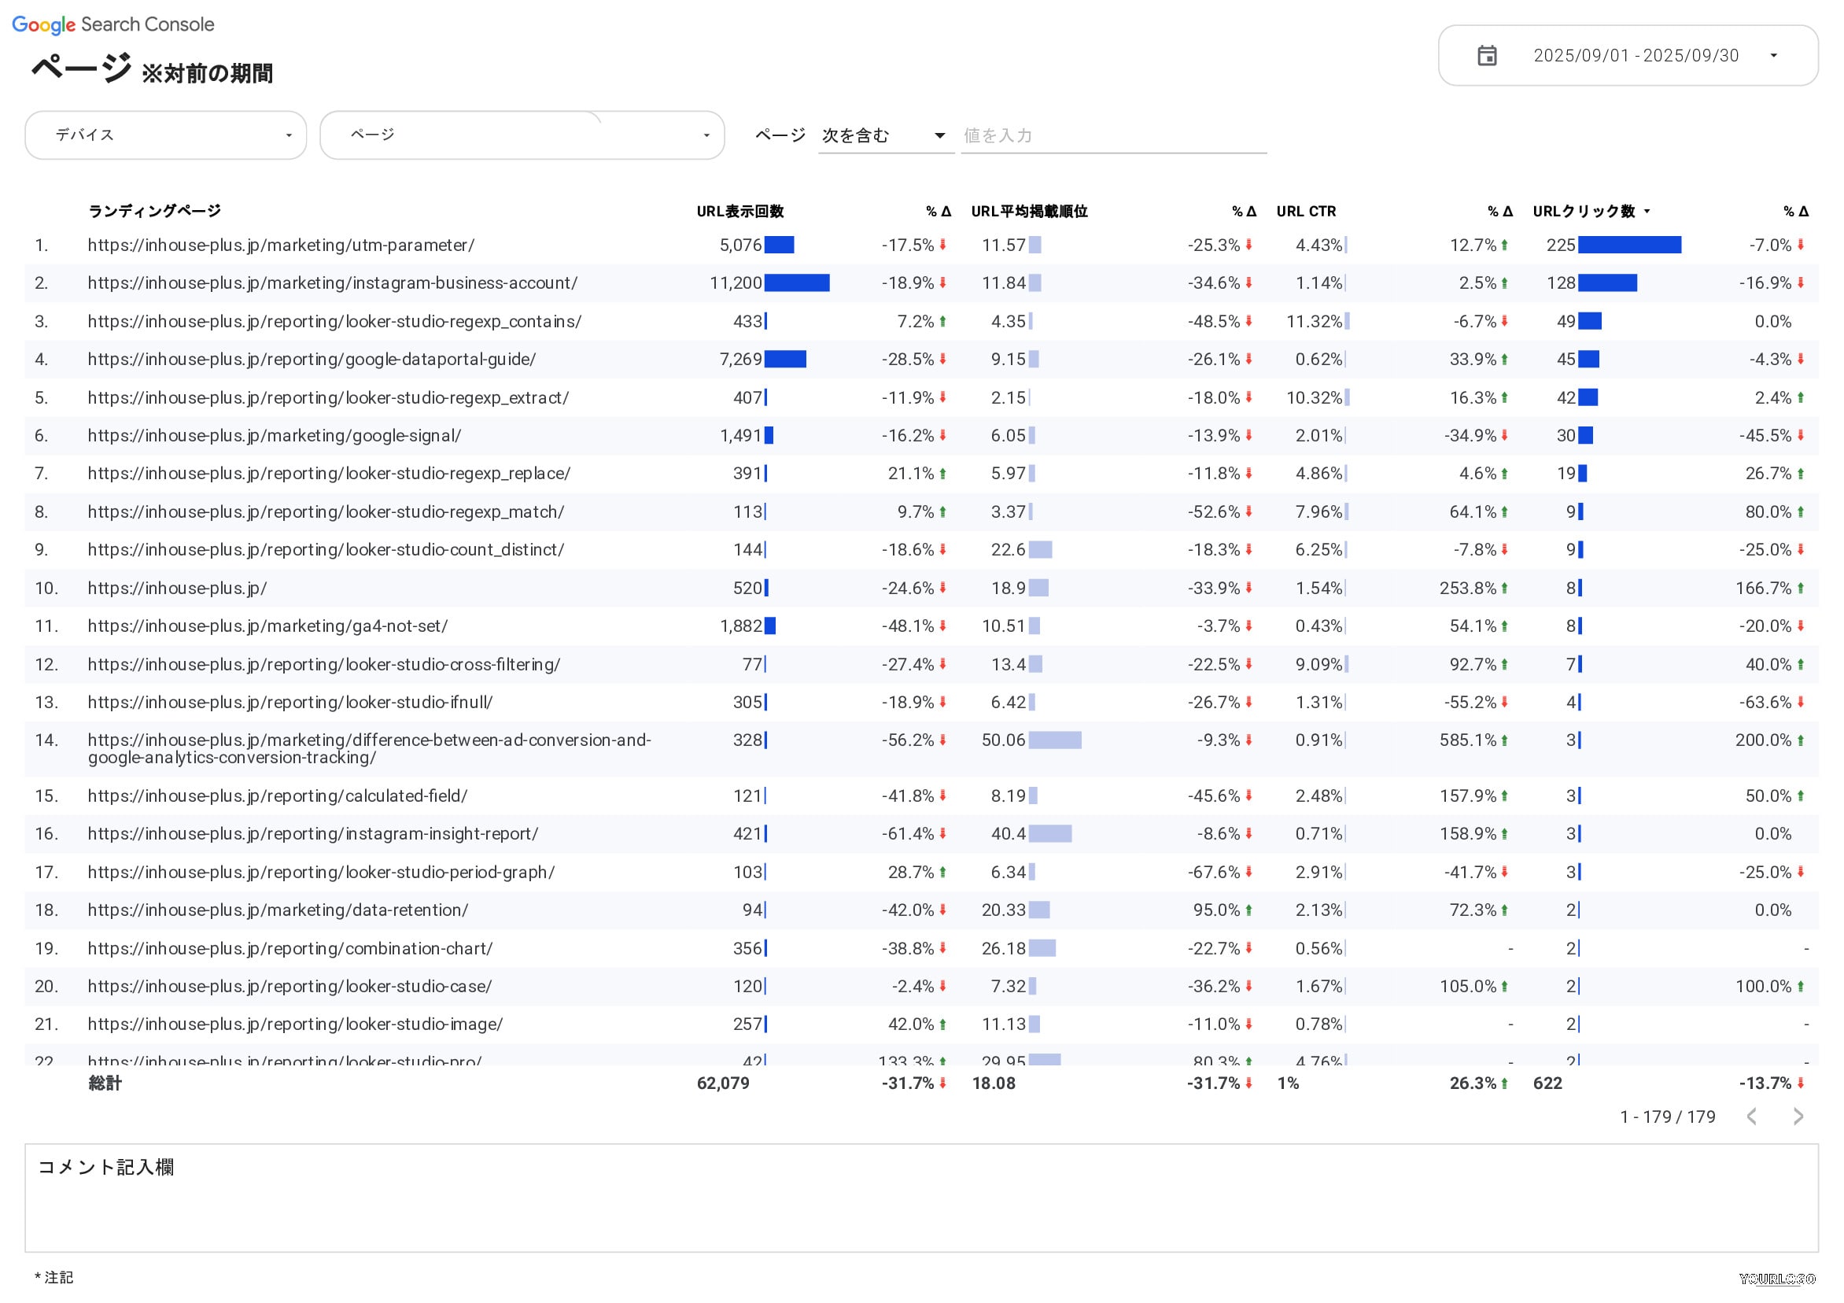Click the ランディングページ column header
Screen dimensions: 1844x1303
[154, 212]
